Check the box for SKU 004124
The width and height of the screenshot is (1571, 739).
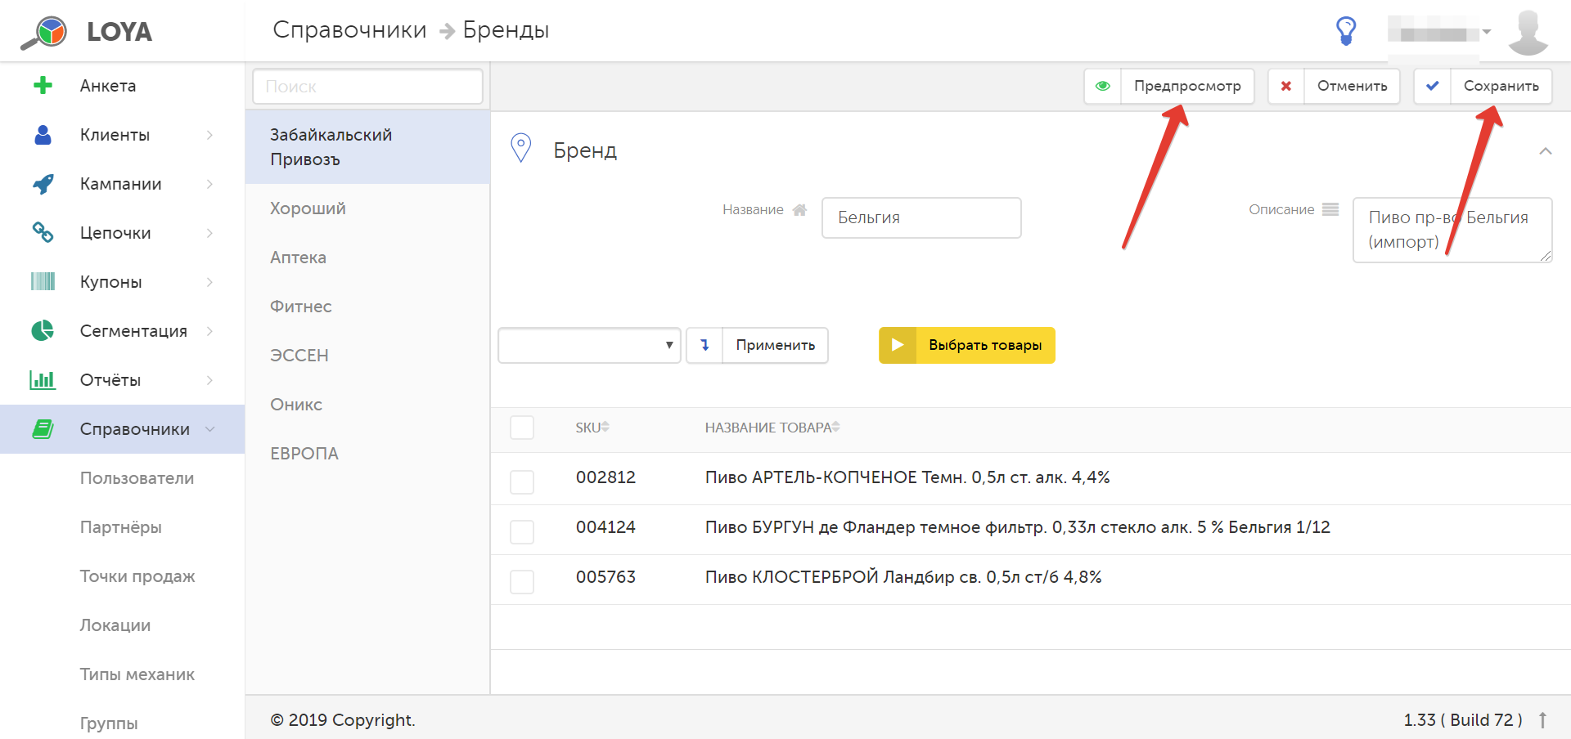click(522, 532)
